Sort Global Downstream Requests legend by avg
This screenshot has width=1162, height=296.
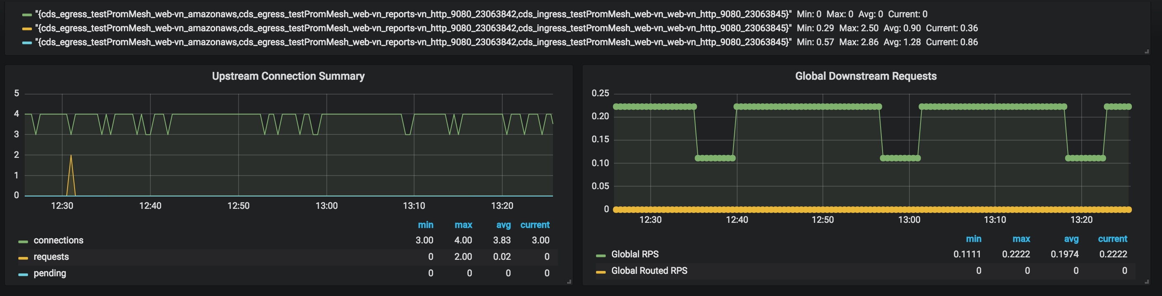tap(1071, 239)
